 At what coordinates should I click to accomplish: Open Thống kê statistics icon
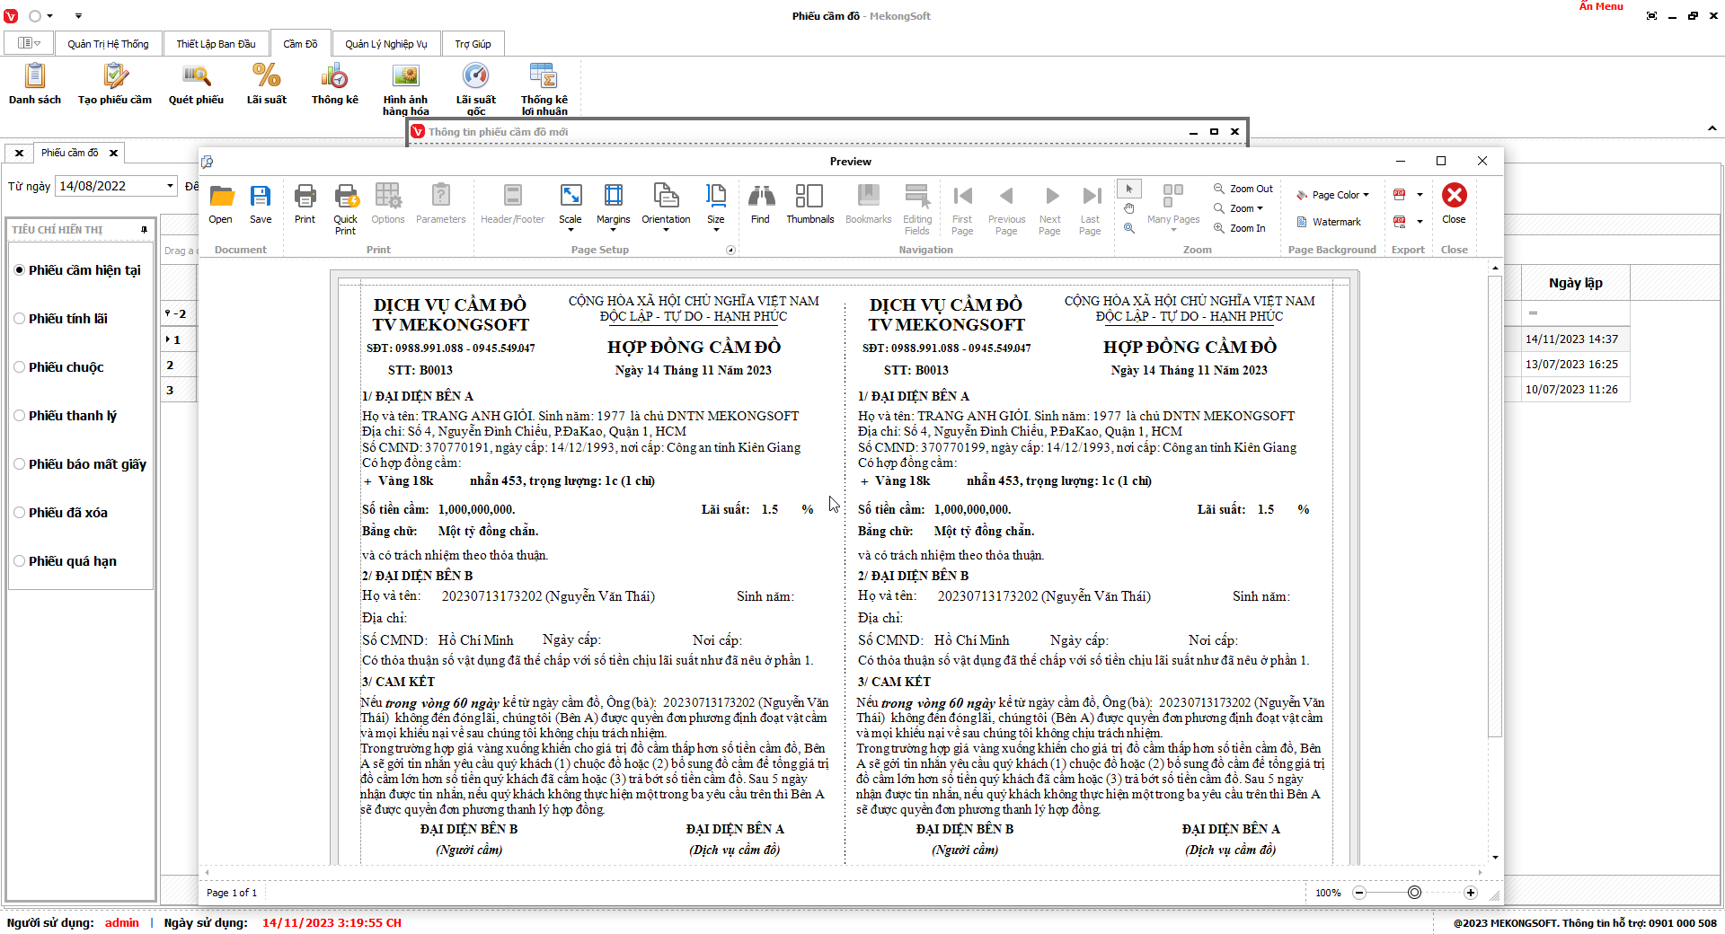(335, 85)
